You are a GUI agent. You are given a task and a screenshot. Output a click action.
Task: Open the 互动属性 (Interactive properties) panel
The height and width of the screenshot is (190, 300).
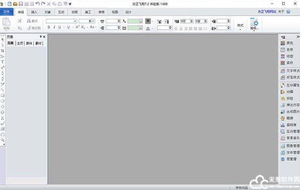point(290,85)
